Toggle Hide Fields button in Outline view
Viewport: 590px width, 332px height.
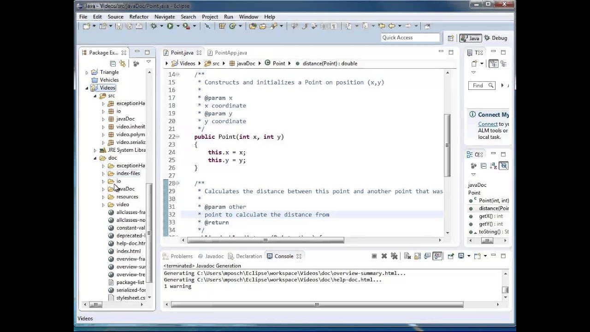503,166
